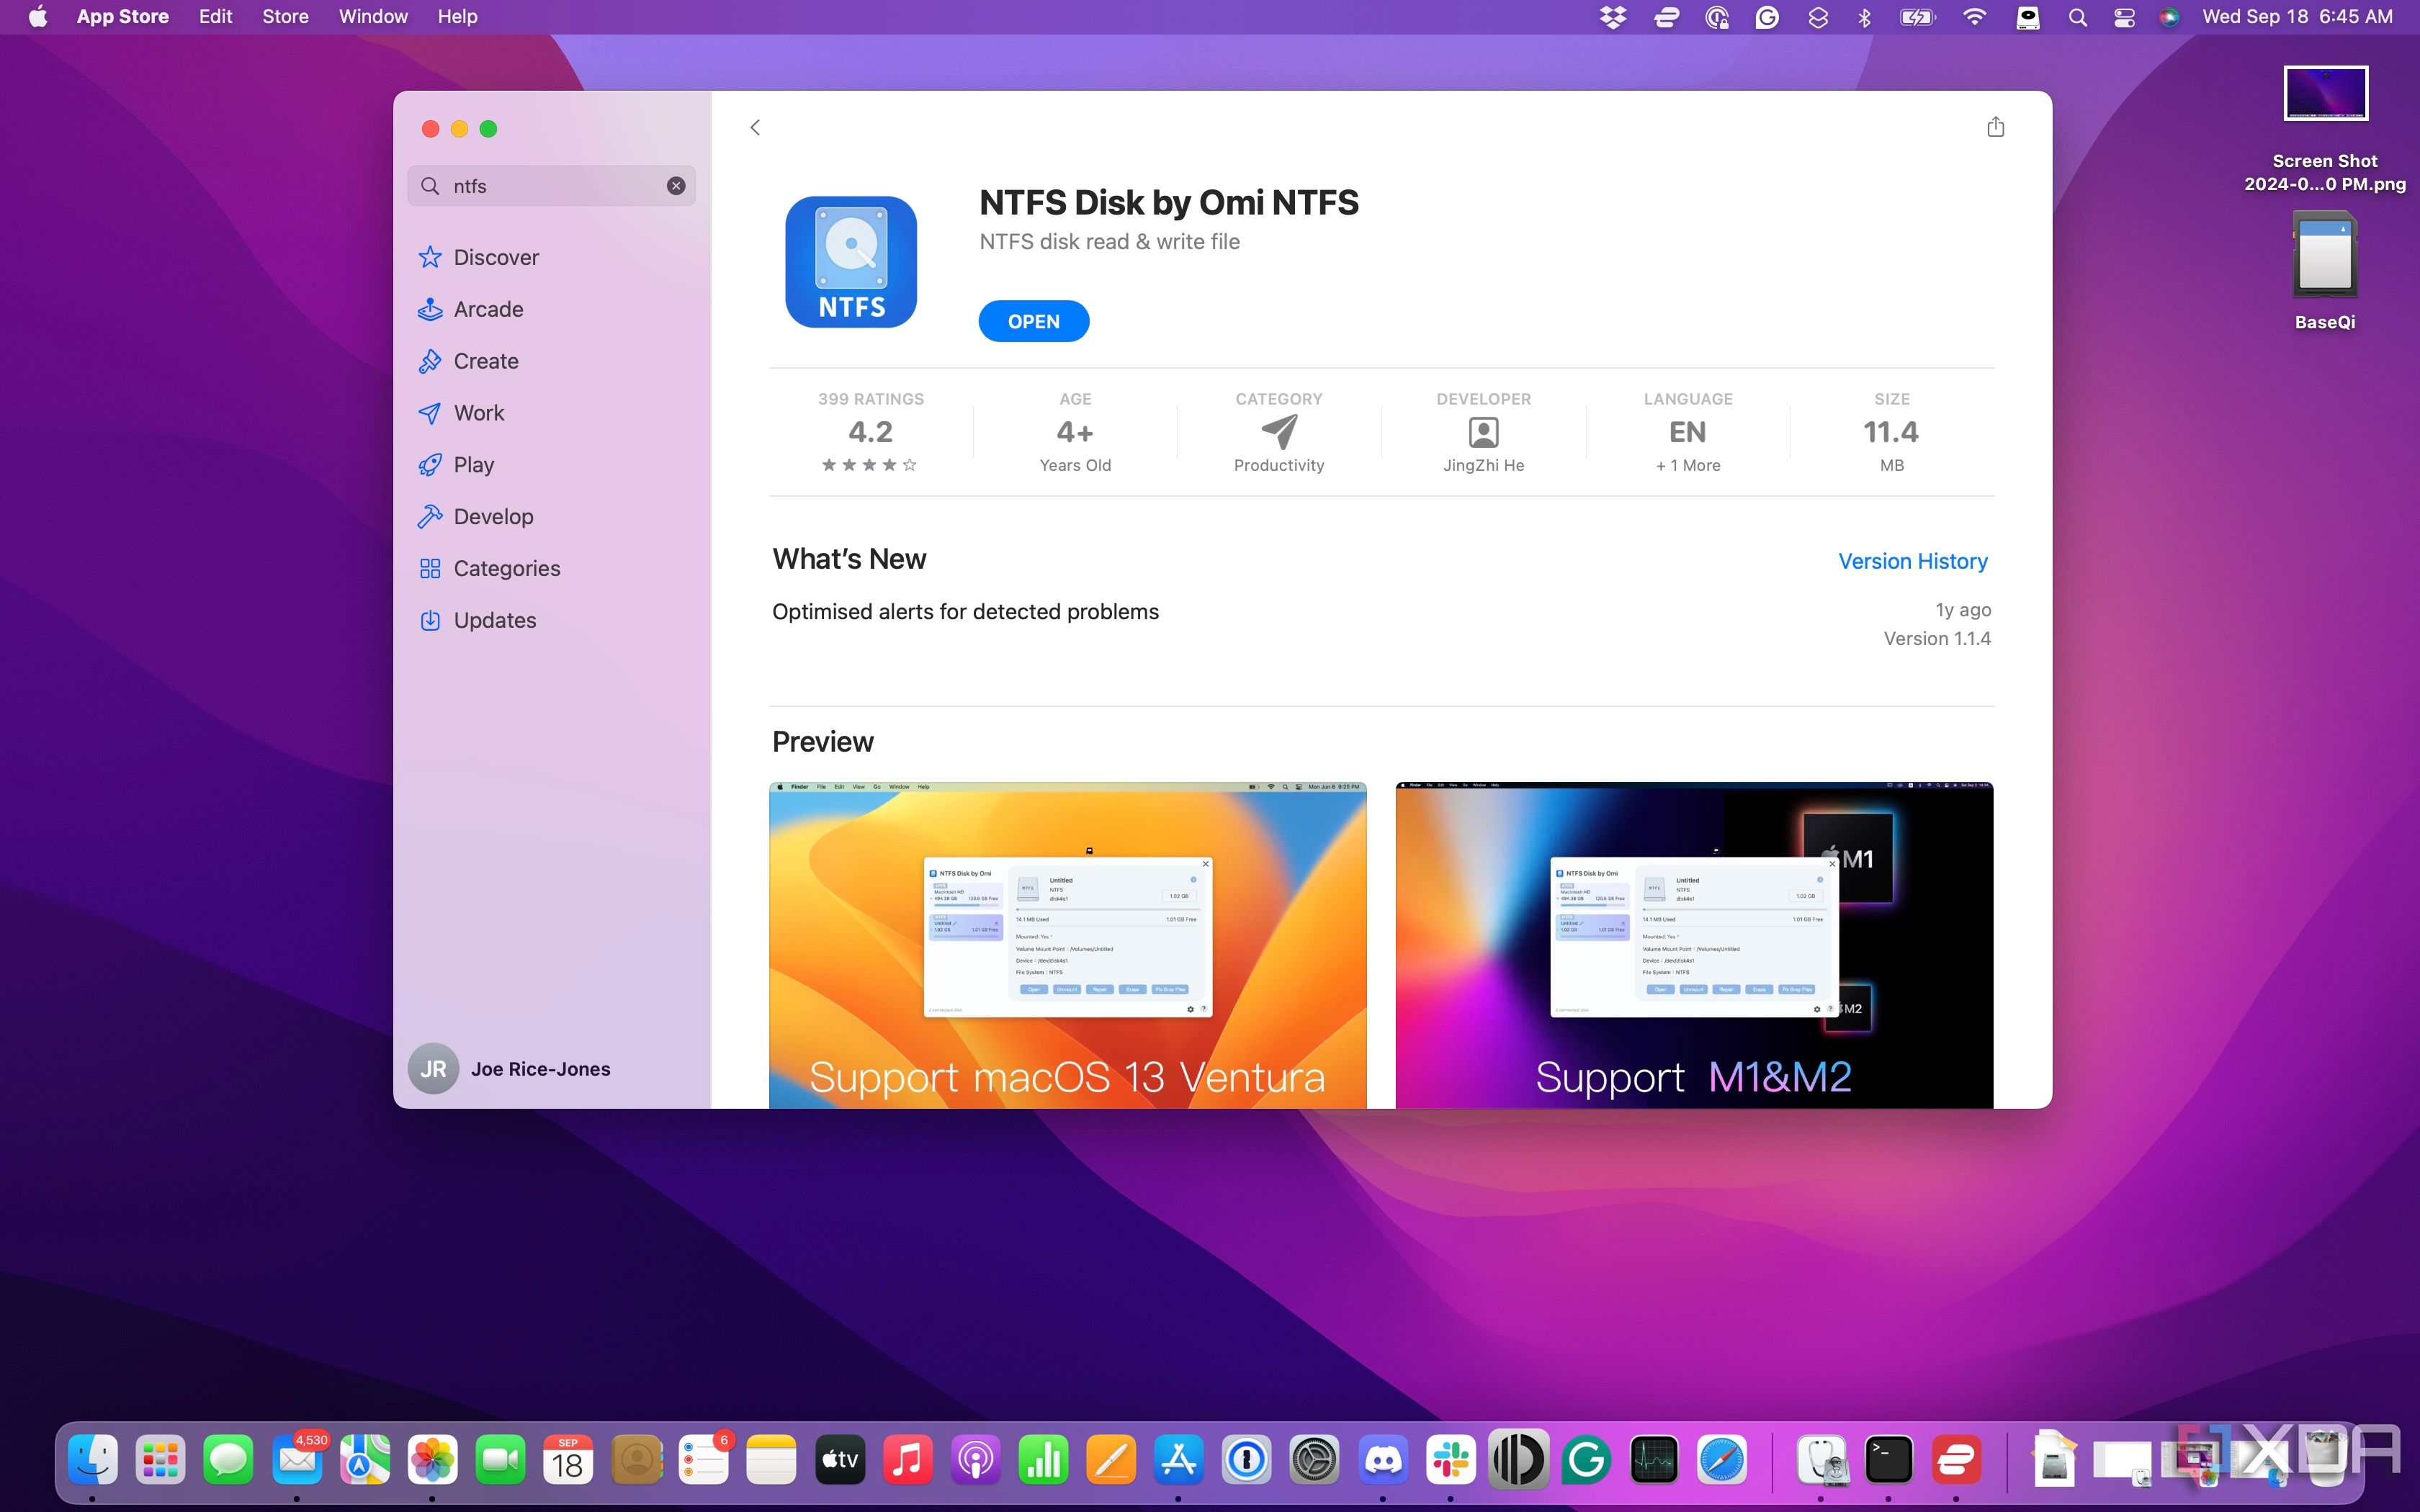2420x1512 pixels.
Task: Open the Window menu
Action: (x=373, y=17)
